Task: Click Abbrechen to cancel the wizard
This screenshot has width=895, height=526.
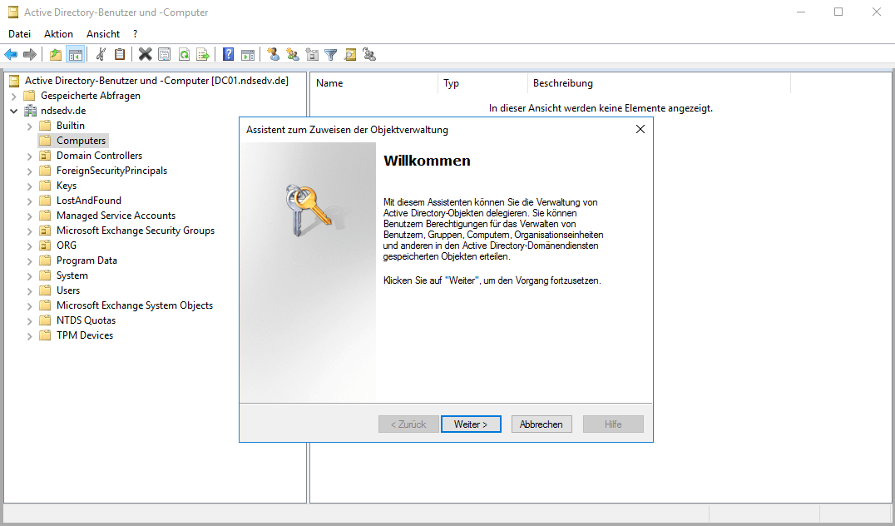Action: (x=541, y=424)
